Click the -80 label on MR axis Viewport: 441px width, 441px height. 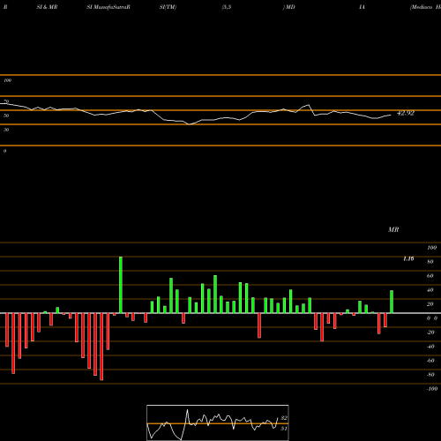click(430, 375)
